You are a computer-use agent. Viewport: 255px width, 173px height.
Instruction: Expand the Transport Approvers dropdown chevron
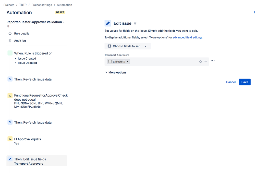coord(205,62)
